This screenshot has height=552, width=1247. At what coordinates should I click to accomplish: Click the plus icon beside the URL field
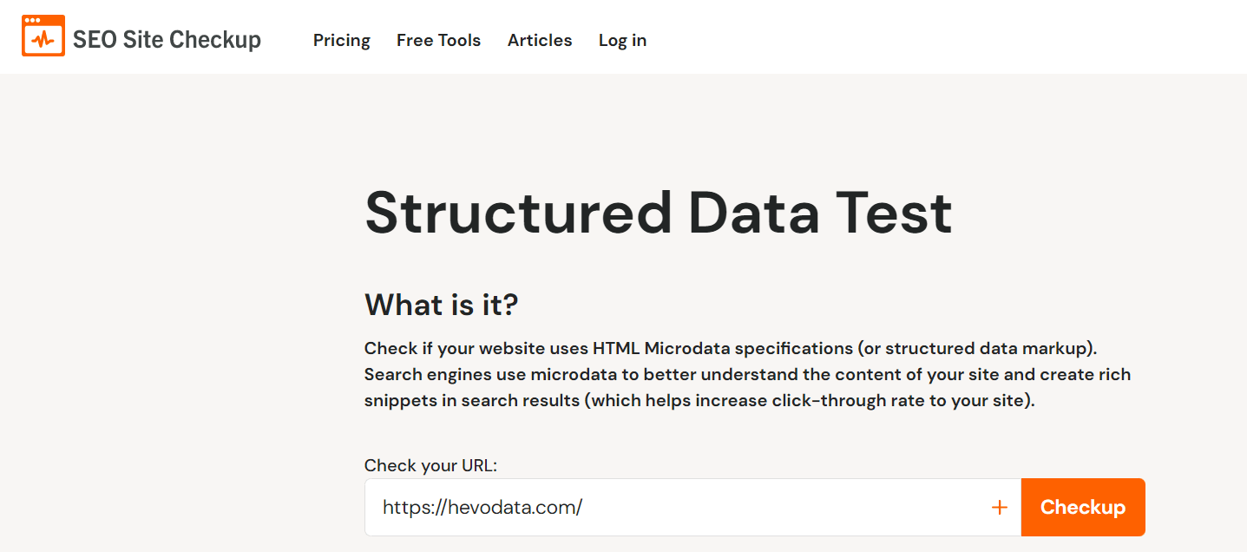1001,507
